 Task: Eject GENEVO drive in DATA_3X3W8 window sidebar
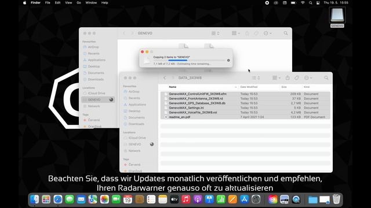[152, 144]
